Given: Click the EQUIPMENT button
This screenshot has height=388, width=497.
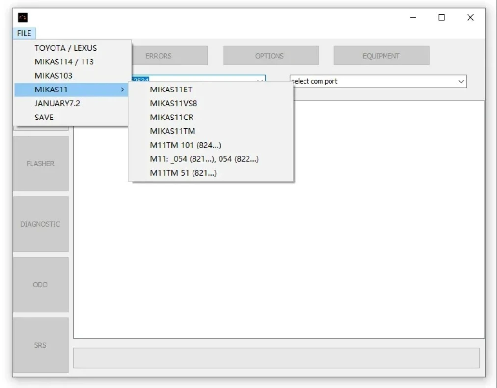Looking at the screenshot, I should (381, 56).
